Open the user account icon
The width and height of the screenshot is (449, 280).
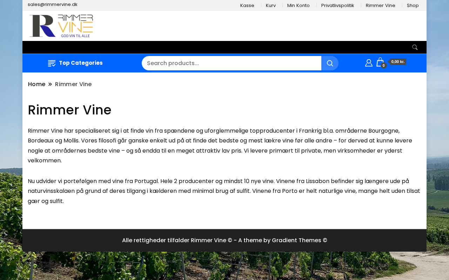coord(369,63)
